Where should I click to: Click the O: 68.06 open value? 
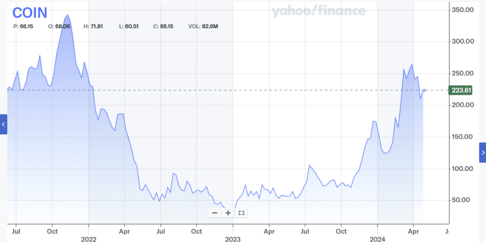(59, 26)
